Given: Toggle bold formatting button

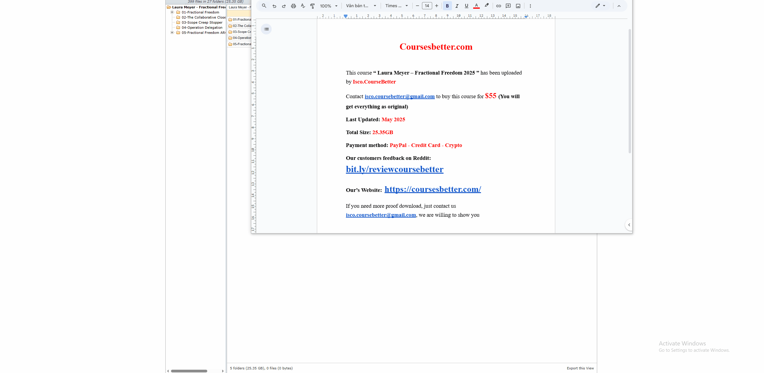Looking at the screenshot, I should pyautogui.click(x=447, y=6).
